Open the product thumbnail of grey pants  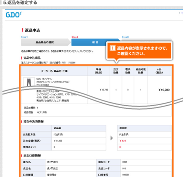pos(29,82)
